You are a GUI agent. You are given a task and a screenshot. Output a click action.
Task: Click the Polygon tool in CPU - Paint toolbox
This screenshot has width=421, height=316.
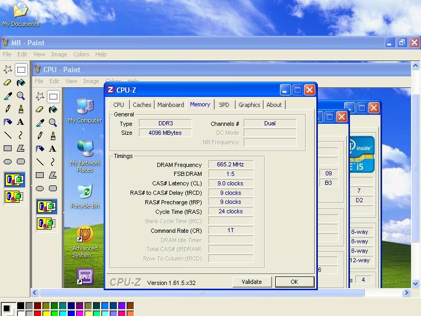(x=53, y=175)
